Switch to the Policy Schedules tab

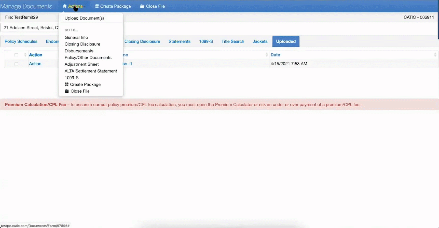pos(21,41)
